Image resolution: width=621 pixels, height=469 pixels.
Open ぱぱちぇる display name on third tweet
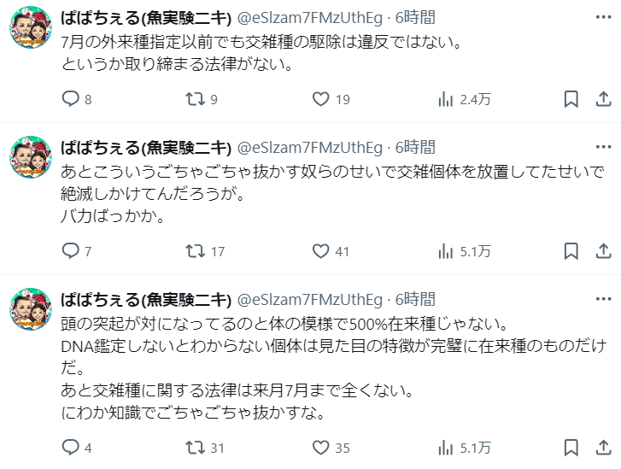tap(145, 300)
